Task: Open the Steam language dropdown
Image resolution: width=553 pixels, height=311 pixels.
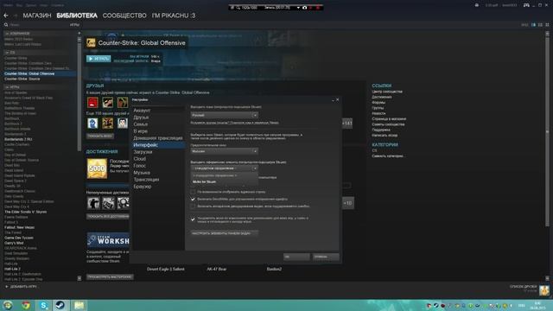Action: [x=225, y=115]
